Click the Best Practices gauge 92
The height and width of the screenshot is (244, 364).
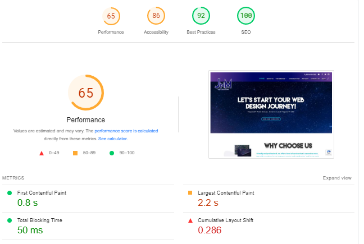click(x=201, y=16)
